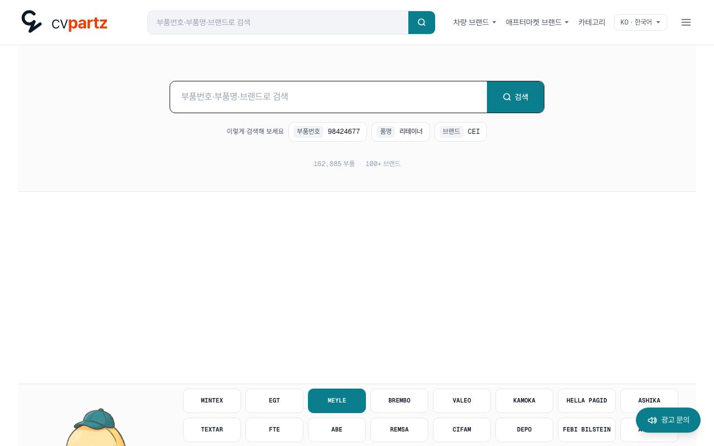Select the CIFAM brand chip

pos(462,430)
